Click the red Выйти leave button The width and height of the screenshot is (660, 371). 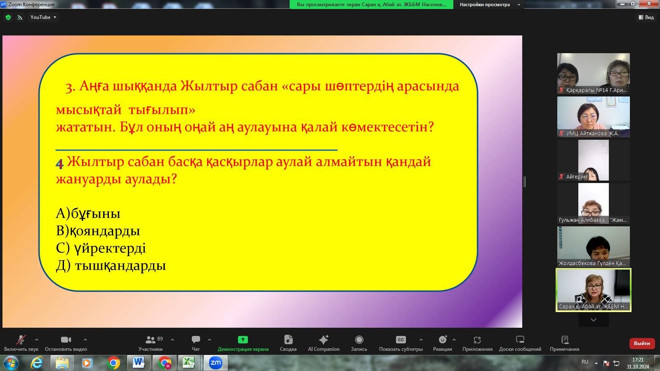click(641, 343)
